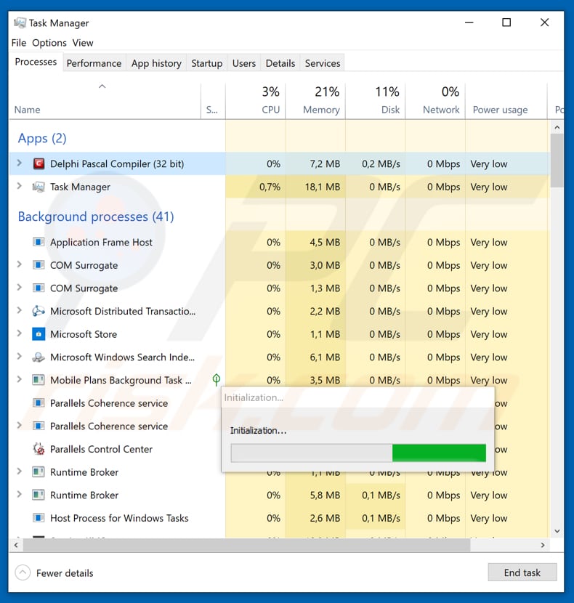The height and width of the screenshot is (603, 574).
Task: Click the Microsoft Distributed Transaction icon
Action: [x=39, y=311]
